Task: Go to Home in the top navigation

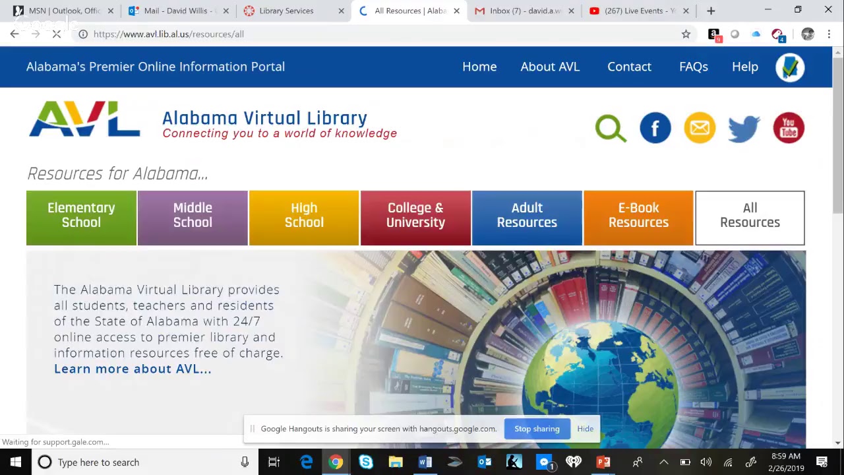Action: [x=479, y=67]
